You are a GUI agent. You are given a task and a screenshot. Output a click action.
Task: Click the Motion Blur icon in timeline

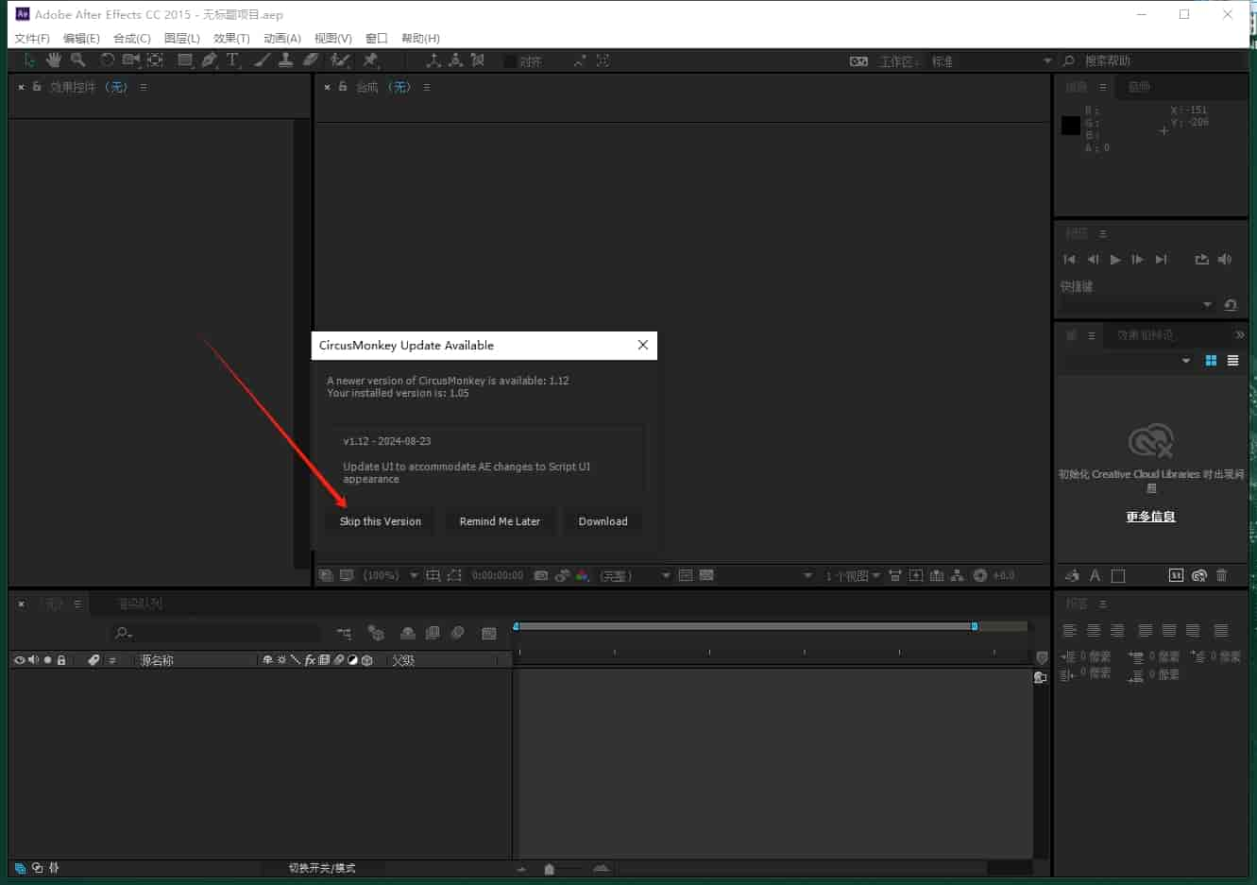pyautogui.click(x=457, y=634)
